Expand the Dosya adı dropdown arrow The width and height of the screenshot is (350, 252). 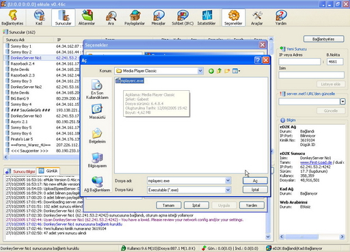tap(228, 181)
